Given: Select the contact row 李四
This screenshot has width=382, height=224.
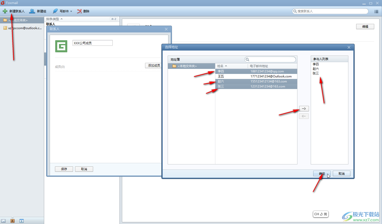Looking at the screenshot, I should tap(256, 71).
